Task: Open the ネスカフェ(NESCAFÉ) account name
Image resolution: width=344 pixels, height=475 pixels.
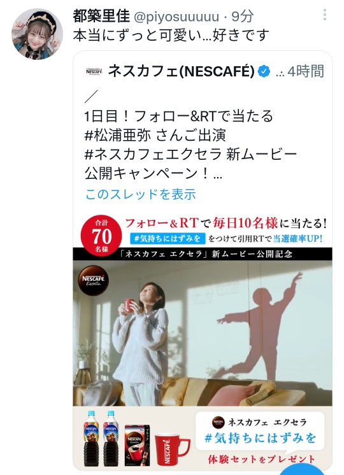Action: (182, 71)
